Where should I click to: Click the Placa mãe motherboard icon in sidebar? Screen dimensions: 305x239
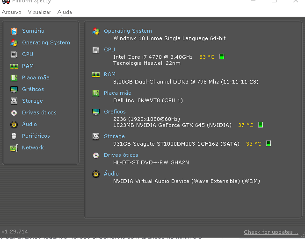(x=14, y=78)
